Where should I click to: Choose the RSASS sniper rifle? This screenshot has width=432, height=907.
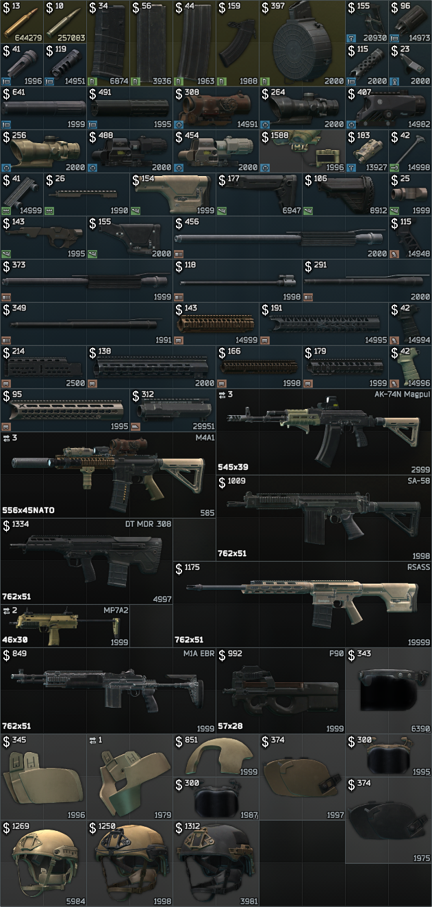pos(301,604)
